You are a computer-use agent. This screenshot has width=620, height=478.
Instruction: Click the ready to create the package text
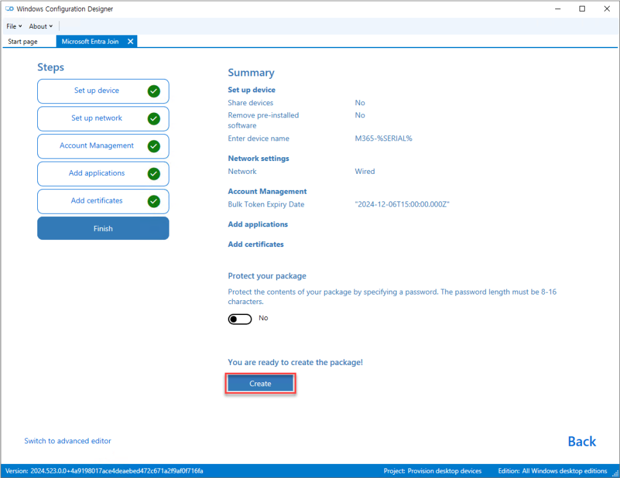295,362
